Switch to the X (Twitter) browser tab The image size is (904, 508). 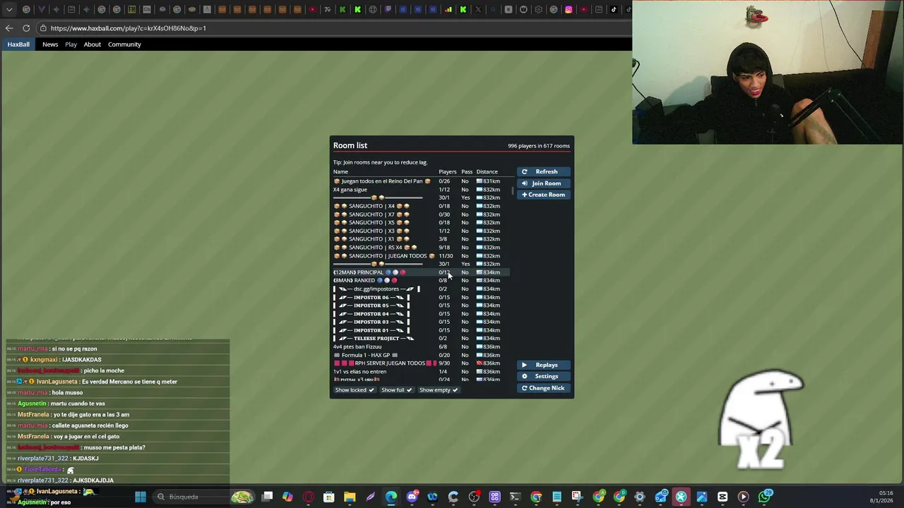[477, 9]
